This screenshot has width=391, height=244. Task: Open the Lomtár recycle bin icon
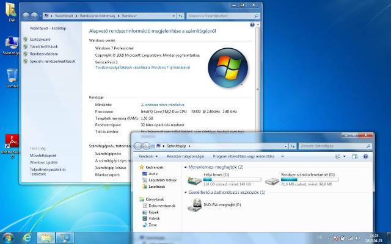tap(11, 76)
